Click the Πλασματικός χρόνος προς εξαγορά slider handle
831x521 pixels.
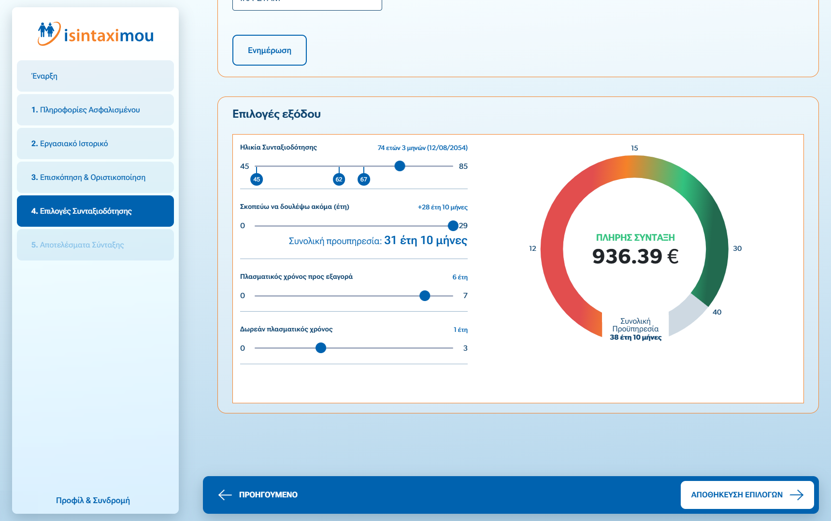click(425, 296)
